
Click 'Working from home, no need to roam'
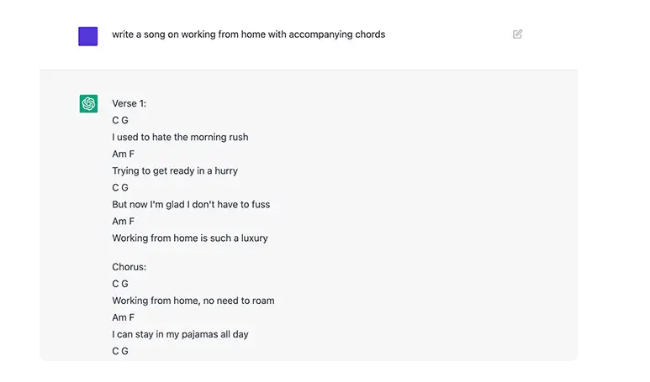[x=193, y=301]
